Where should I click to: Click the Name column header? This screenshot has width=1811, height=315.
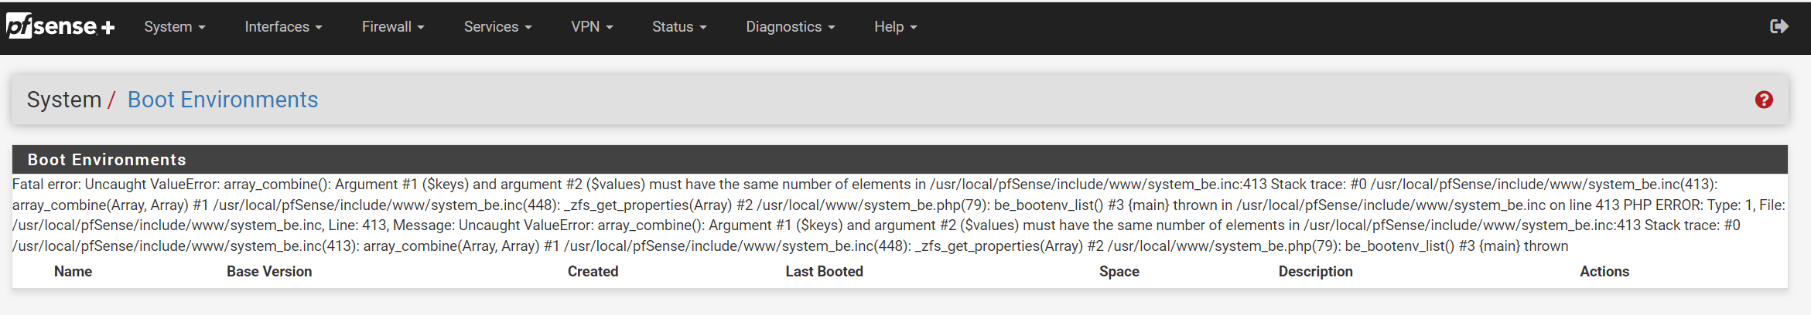73,272
